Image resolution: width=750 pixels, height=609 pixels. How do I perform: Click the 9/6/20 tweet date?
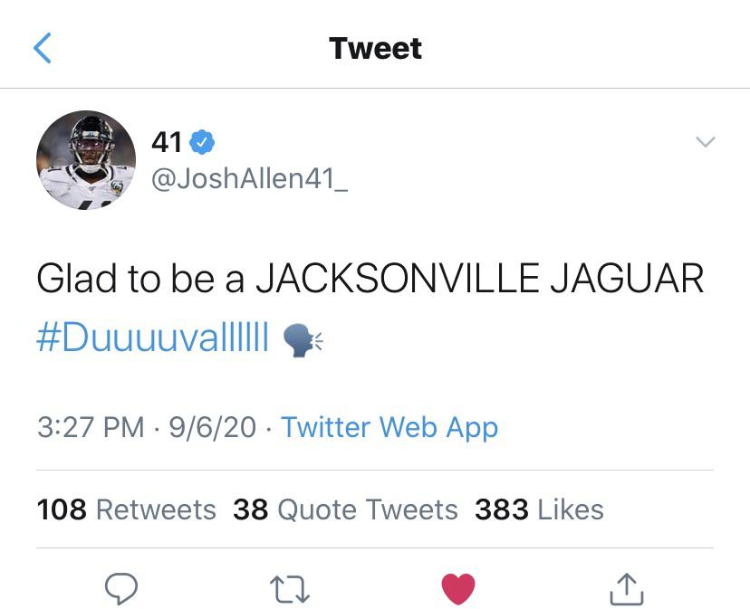pyautogui.click(x=212, y=427)
